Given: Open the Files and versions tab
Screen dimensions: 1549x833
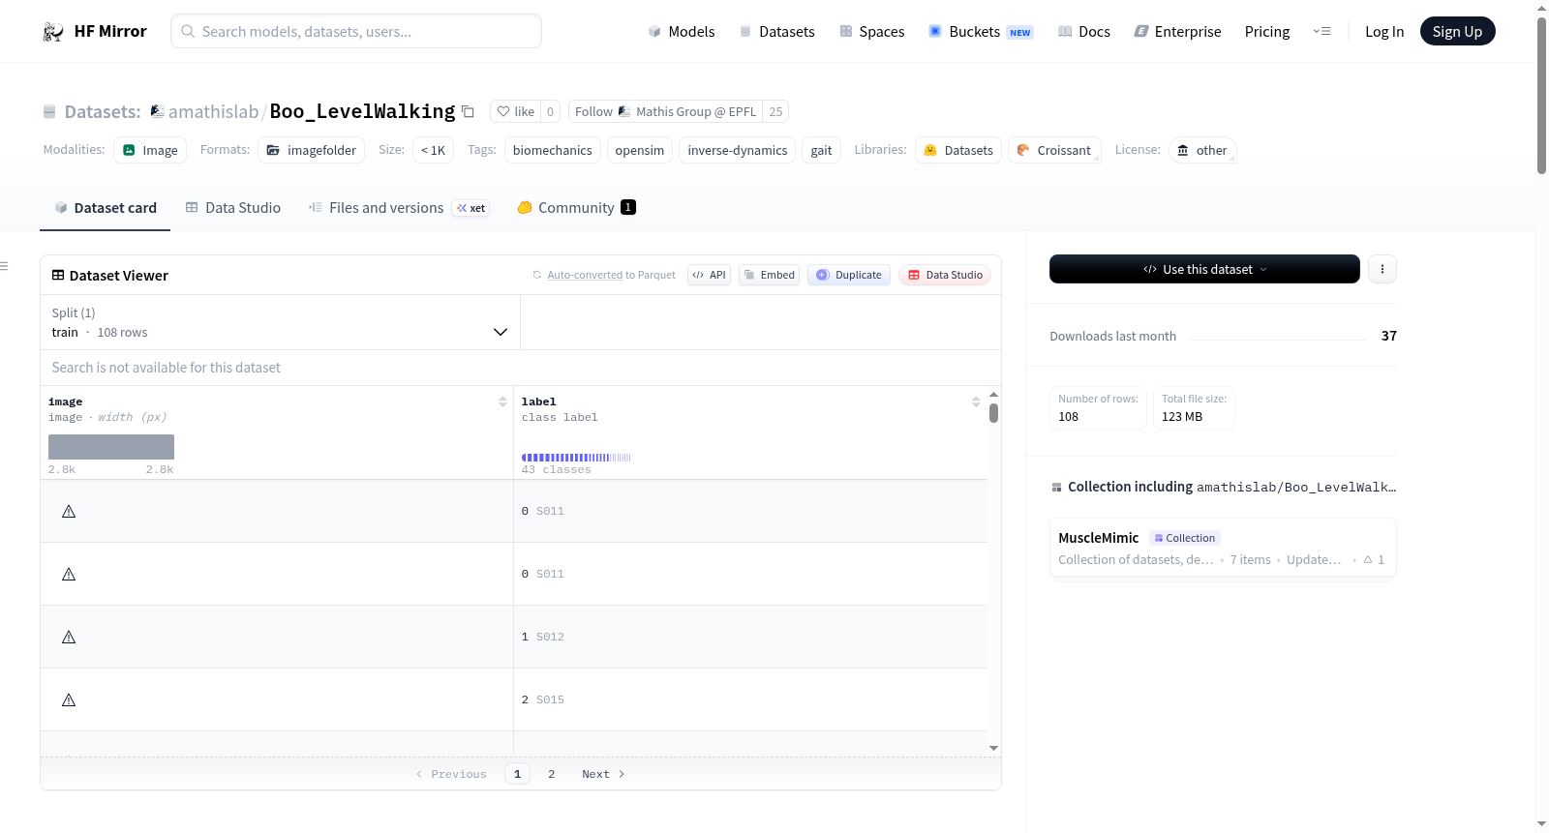Looking at the screenshot, I should [x=399, y=208].
